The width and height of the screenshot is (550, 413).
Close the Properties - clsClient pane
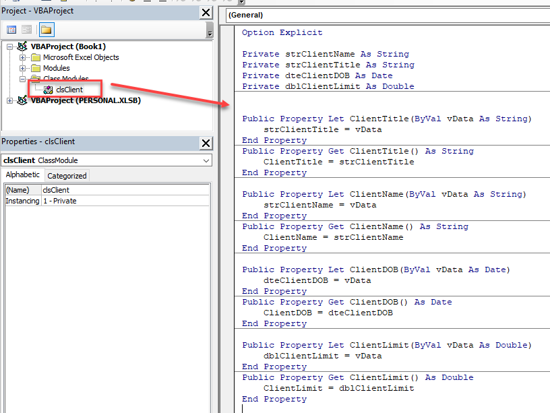tap(206, 143)
